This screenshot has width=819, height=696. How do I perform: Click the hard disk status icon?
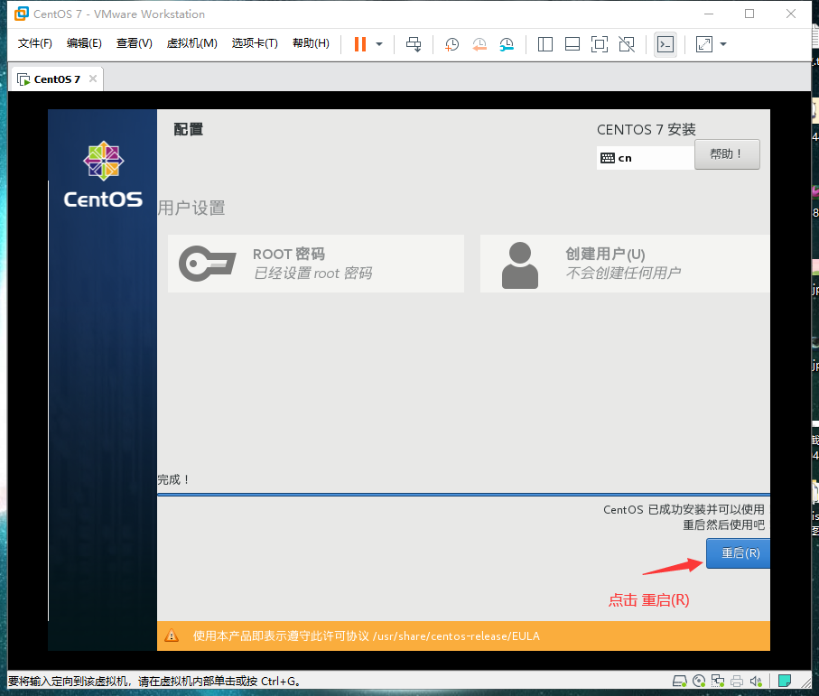coord(680,681)
